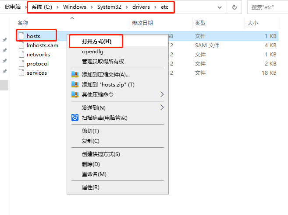Click the protocol file icon

pyautogui.click(x=21, y=63)
